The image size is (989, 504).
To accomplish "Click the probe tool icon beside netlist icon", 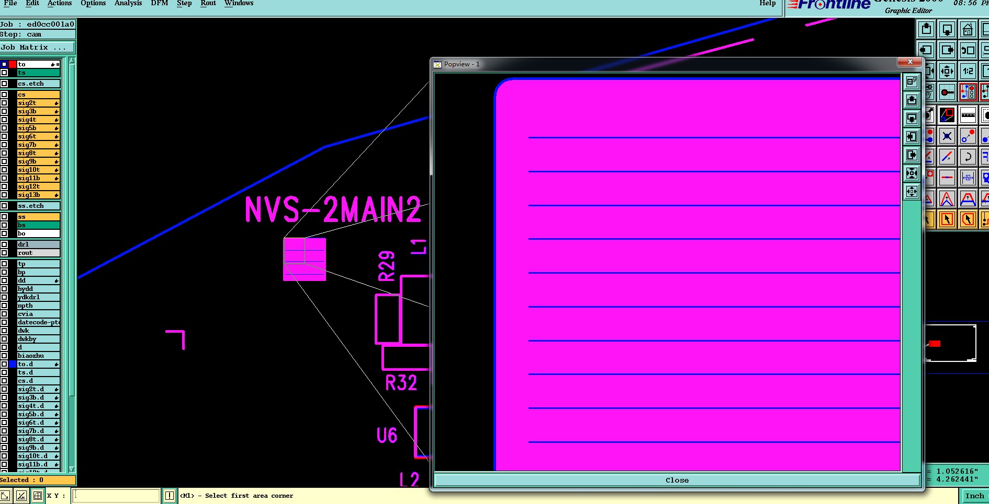I will pos(947,92).
